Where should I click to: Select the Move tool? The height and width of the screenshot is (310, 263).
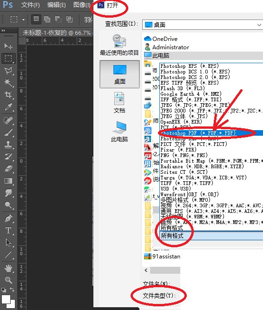point(8,46)
